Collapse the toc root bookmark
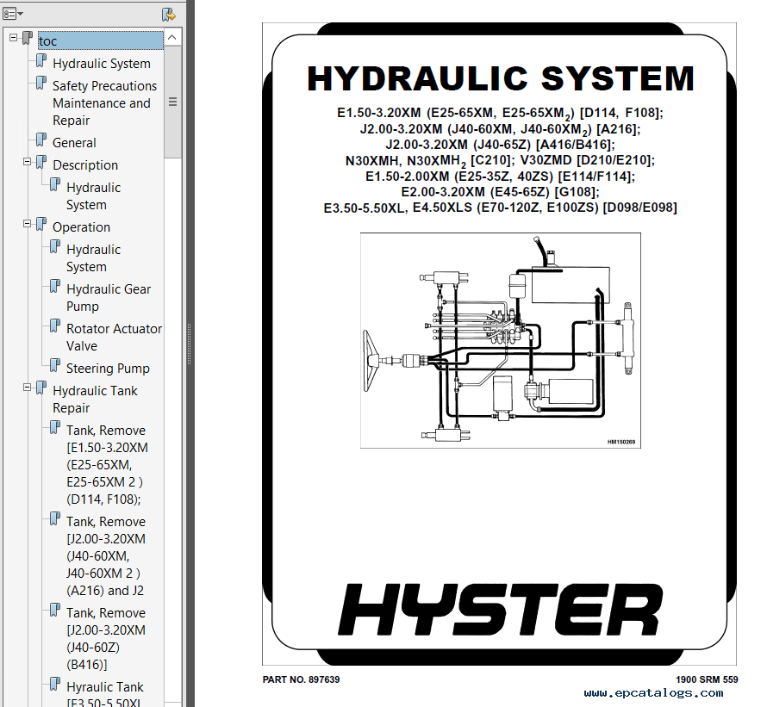The height and width of the screenshot is (707, 767). 13,37
